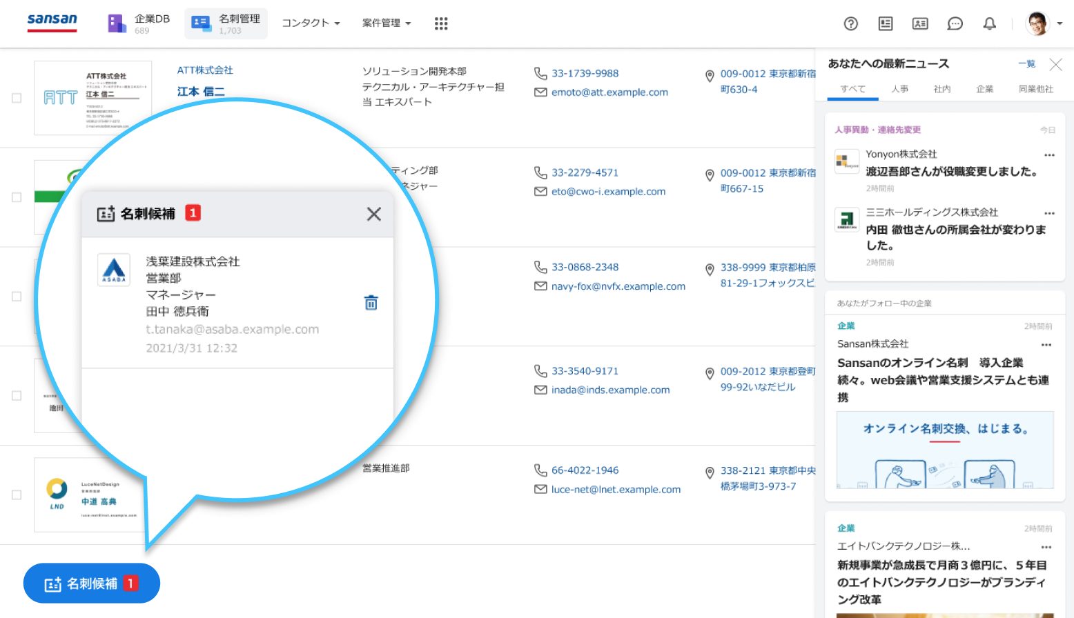Click the mail icon beside eto@cwo-i.example.com
Viewport: 1074px width, 618px height.
tap(540, 192)
